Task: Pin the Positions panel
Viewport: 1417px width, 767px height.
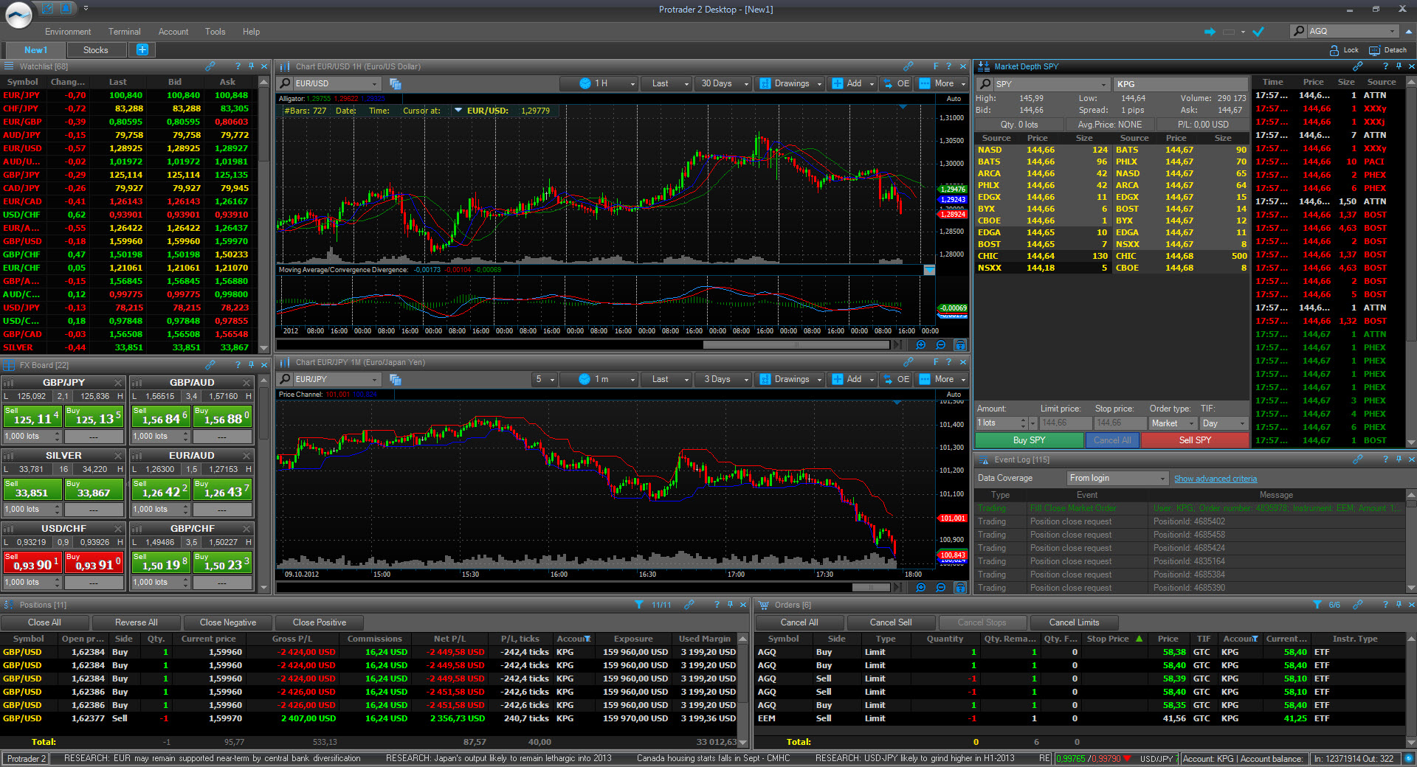Action: click(x=730, y=605)
